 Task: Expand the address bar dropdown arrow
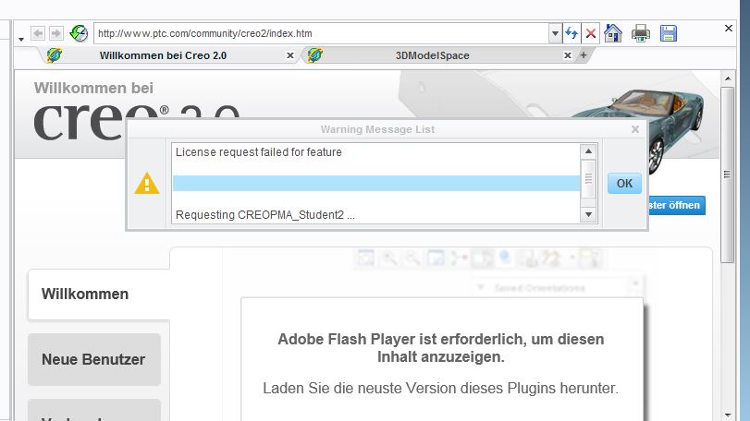click(555, 33)
